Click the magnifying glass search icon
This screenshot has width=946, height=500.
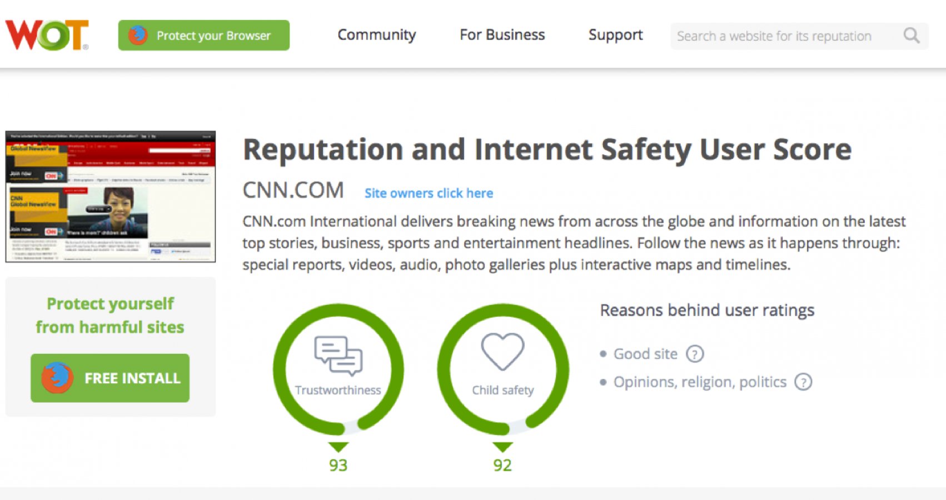[912, 36]
